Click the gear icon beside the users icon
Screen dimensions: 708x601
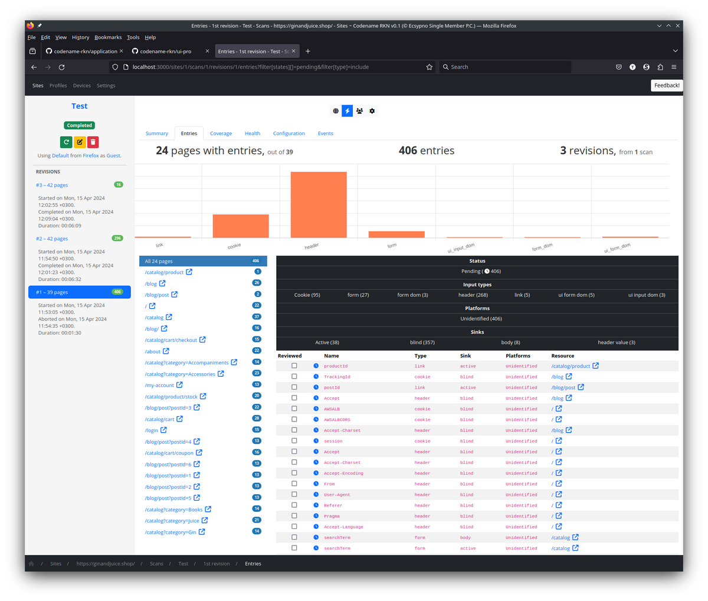pos(372,111)
